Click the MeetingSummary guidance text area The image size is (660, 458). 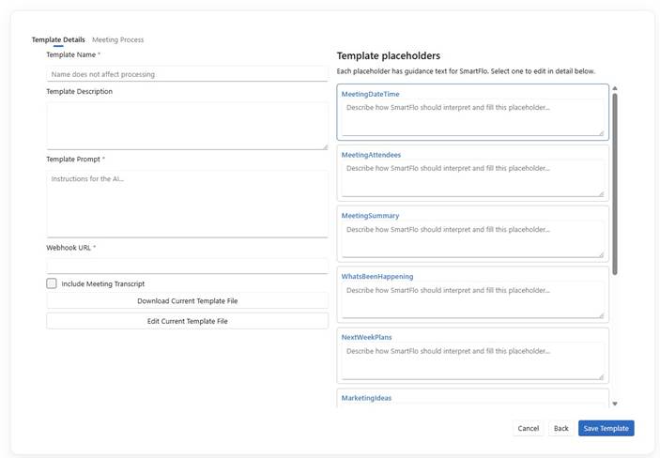pyautogui.click(x=472, y=239)
